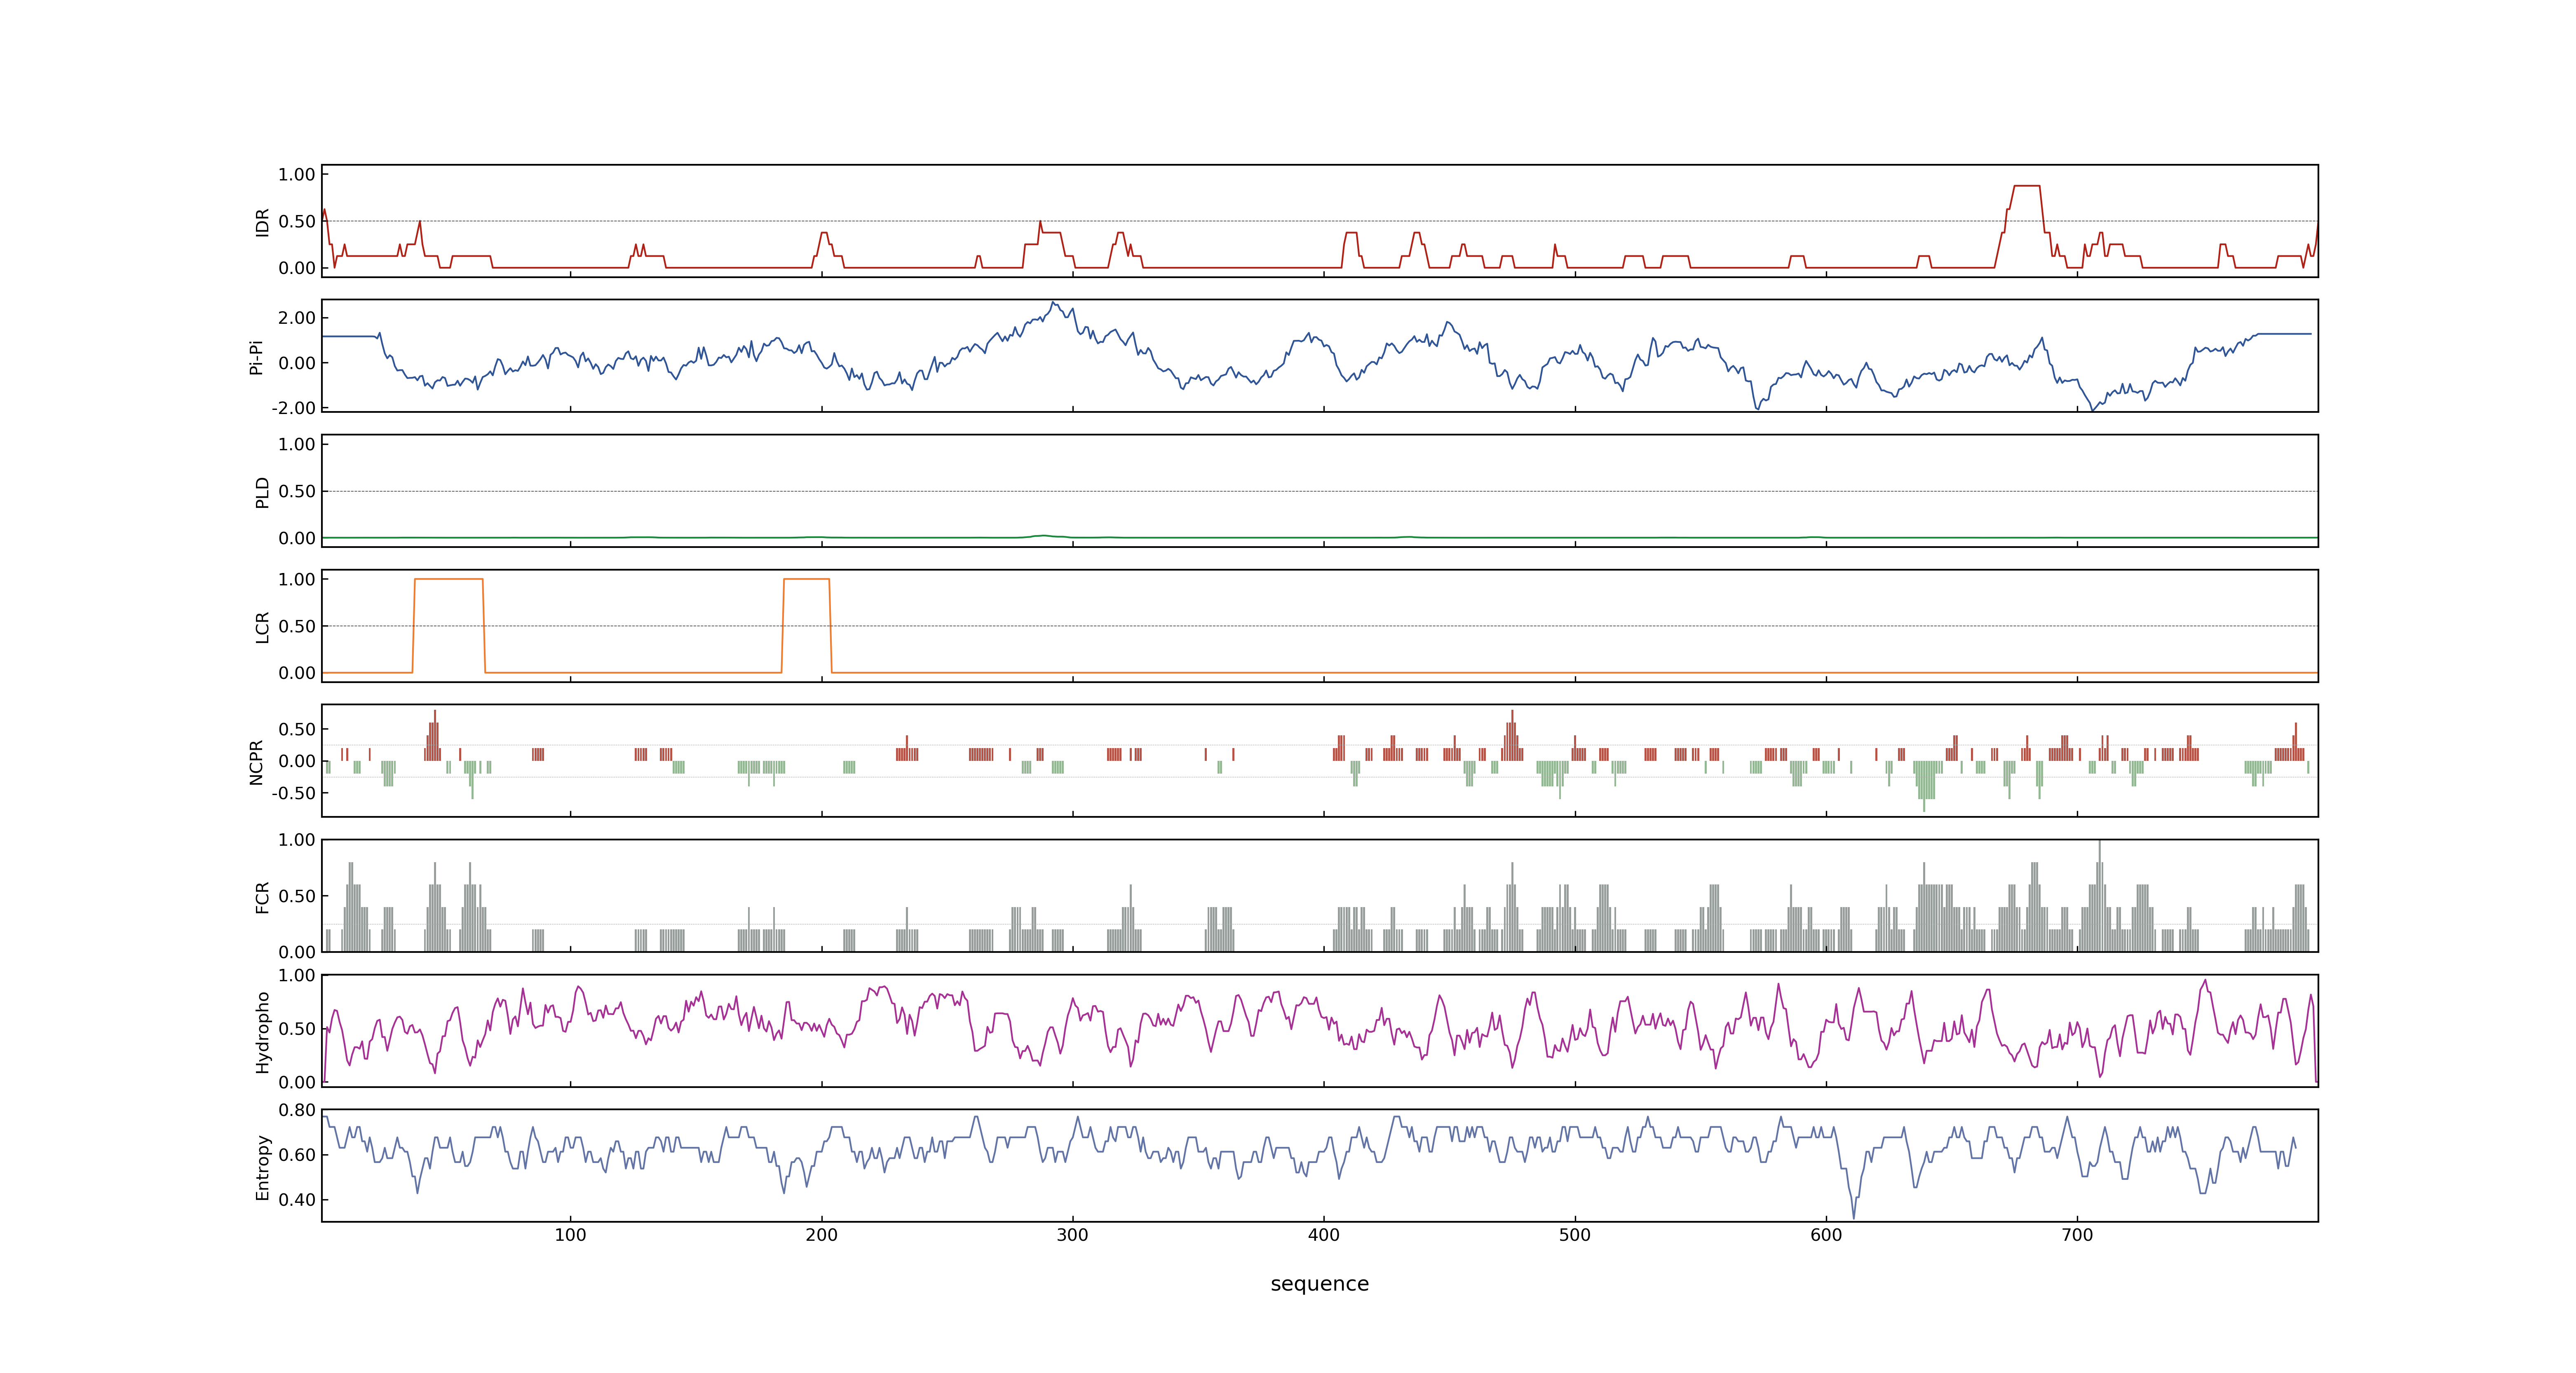Click the first LCR plateau near residue 50
The width and height of the screenshot is (2576, 1373).
point(448,580)
